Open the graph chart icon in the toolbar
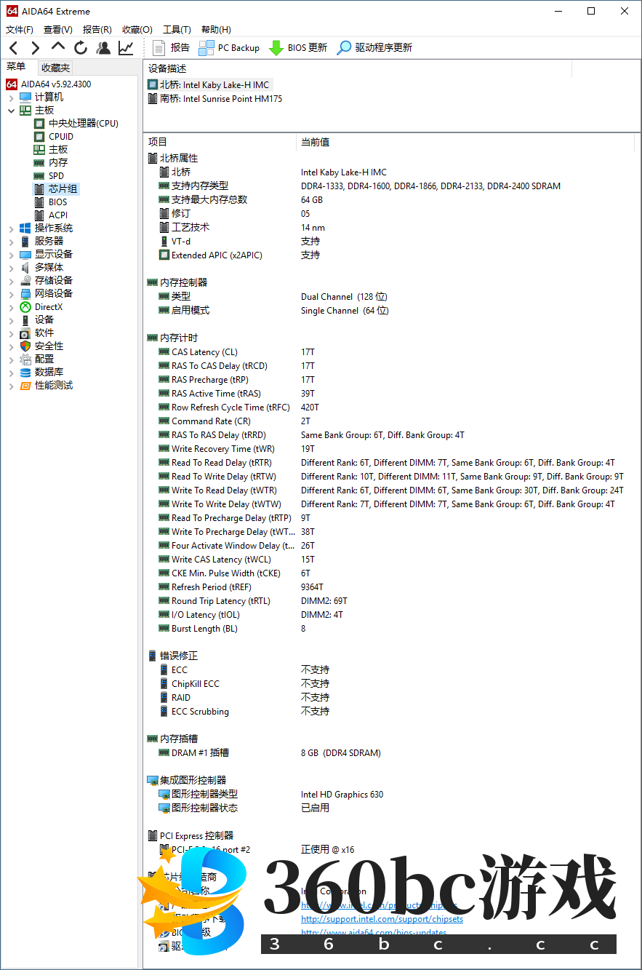 (126, 48)
